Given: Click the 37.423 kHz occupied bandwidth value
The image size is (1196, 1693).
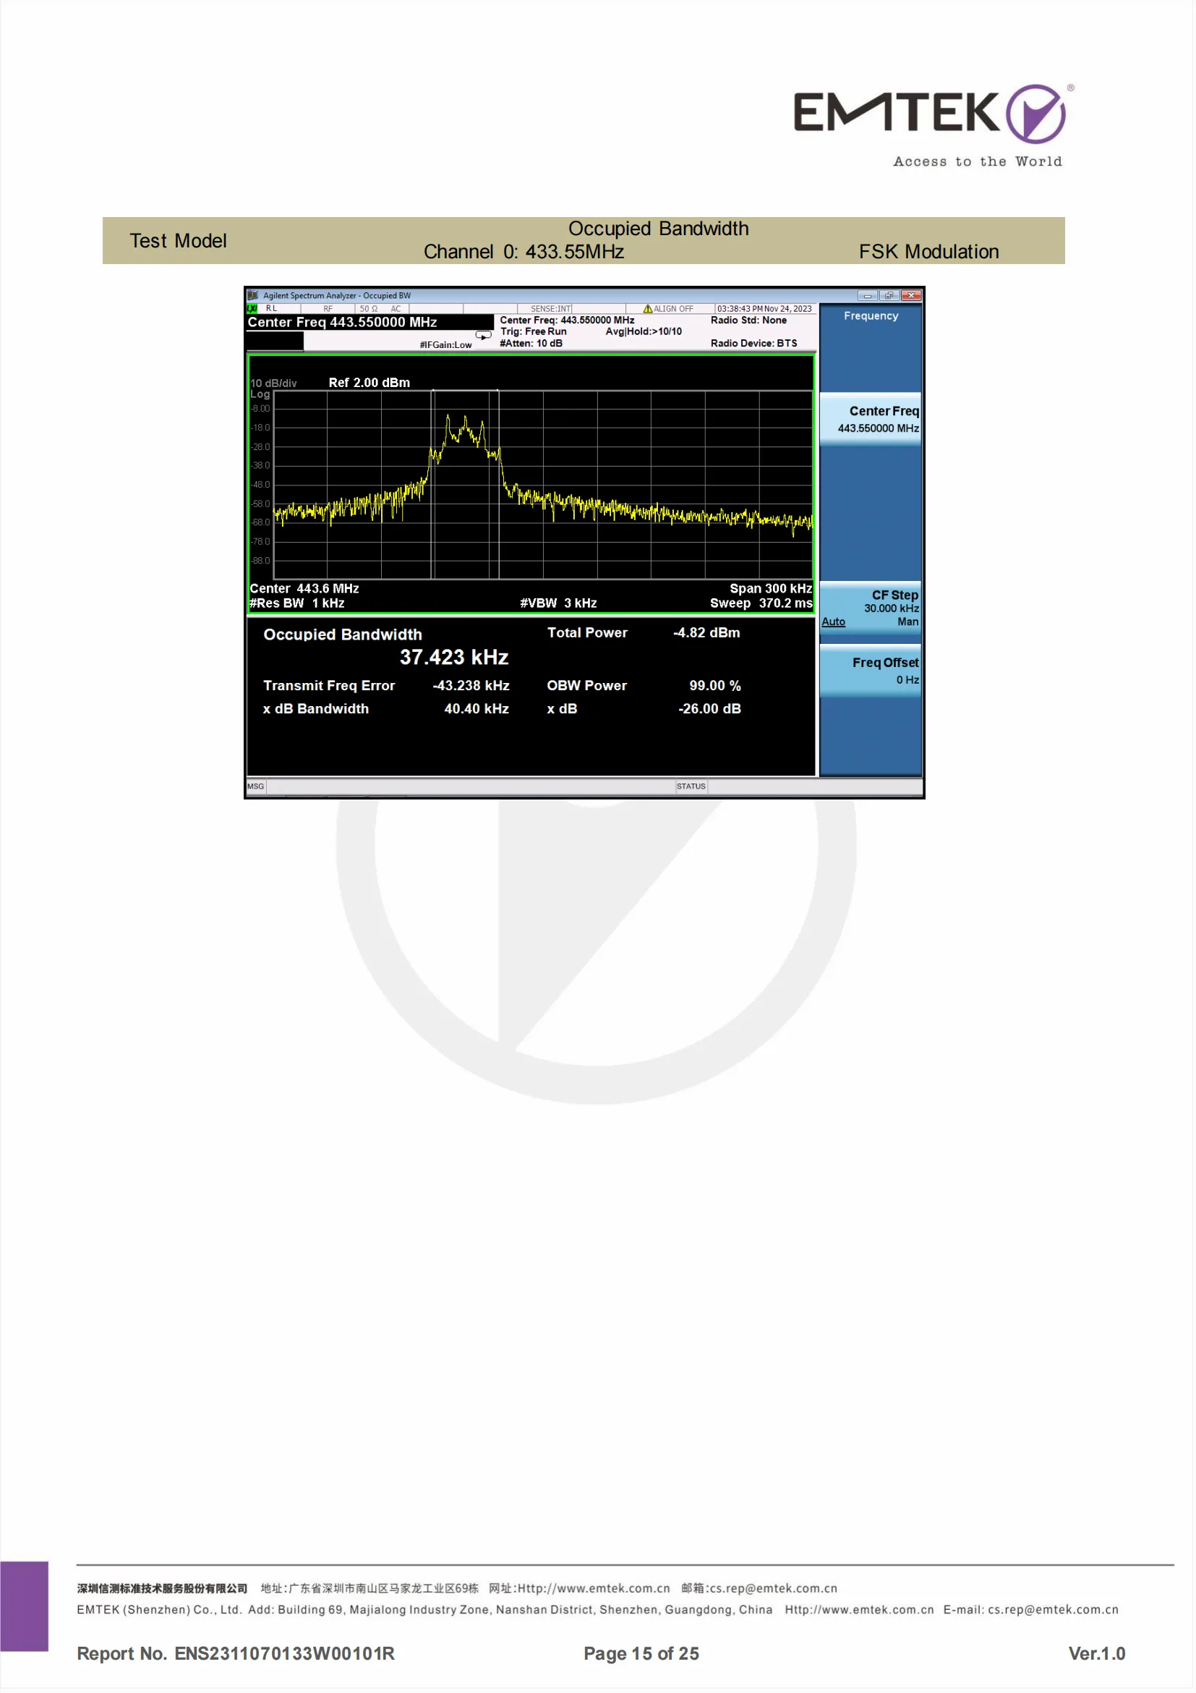Looking at the screenshot, I should pyautogui.click(x=454, y=658).
